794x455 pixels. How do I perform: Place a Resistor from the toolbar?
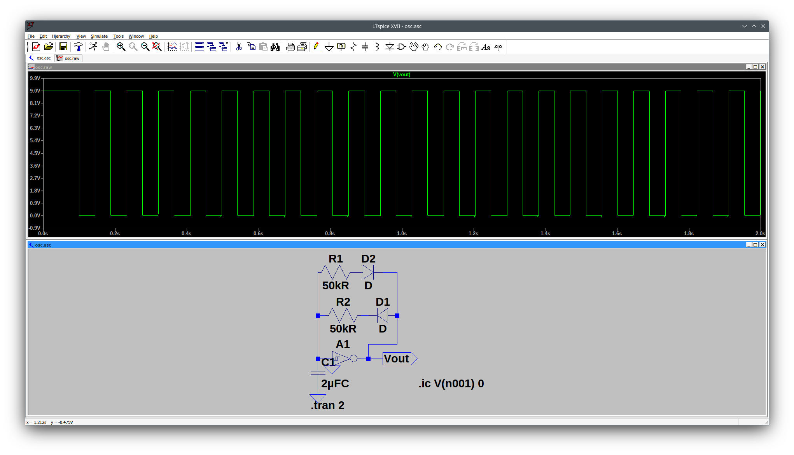[353, 47]
